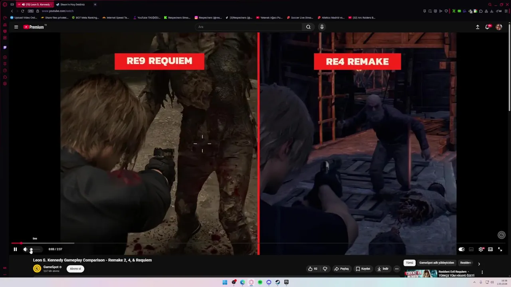The image size is (511, 287).
Task: Go back with the browser back arrow
Action: (x=12, y=11)
